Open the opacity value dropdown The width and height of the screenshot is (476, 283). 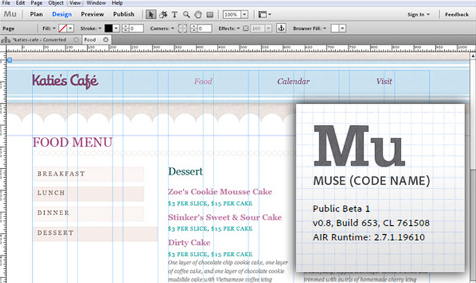point(269,29)
